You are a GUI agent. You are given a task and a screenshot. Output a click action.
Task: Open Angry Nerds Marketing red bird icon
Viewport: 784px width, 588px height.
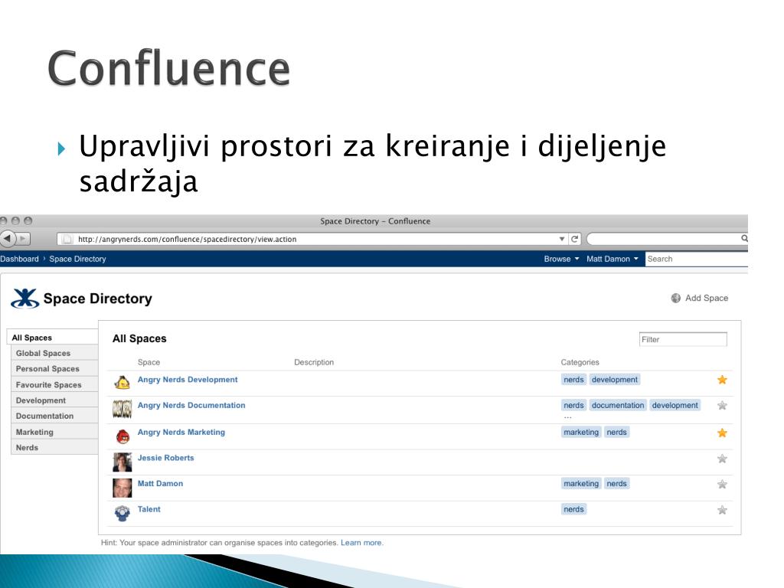[122, 436]
